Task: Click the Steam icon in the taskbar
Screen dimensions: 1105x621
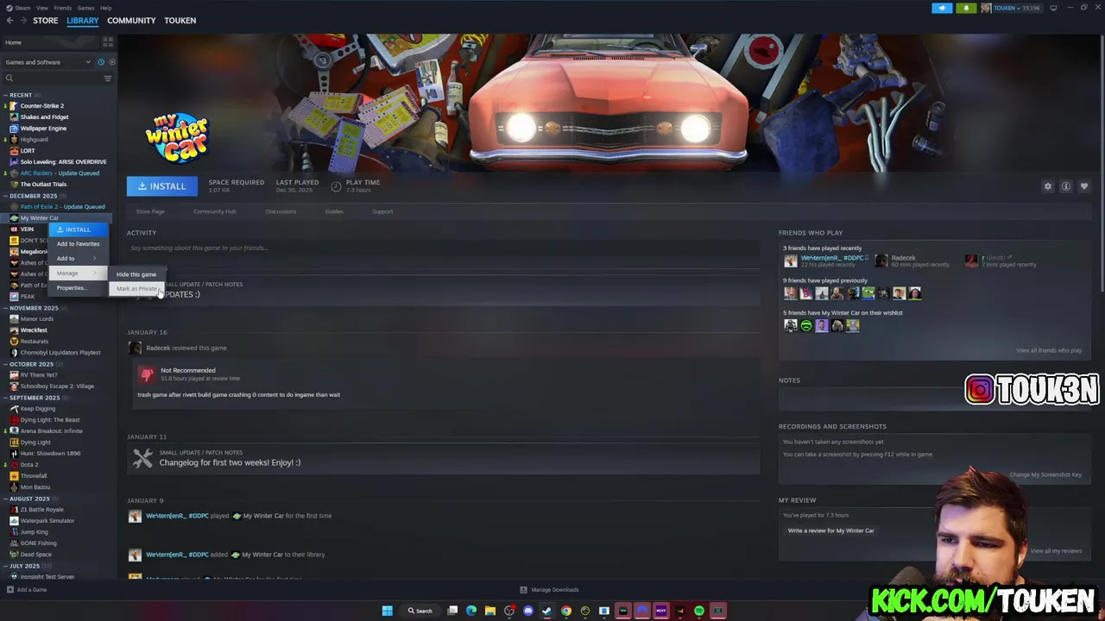Action: tap(547, 611)
